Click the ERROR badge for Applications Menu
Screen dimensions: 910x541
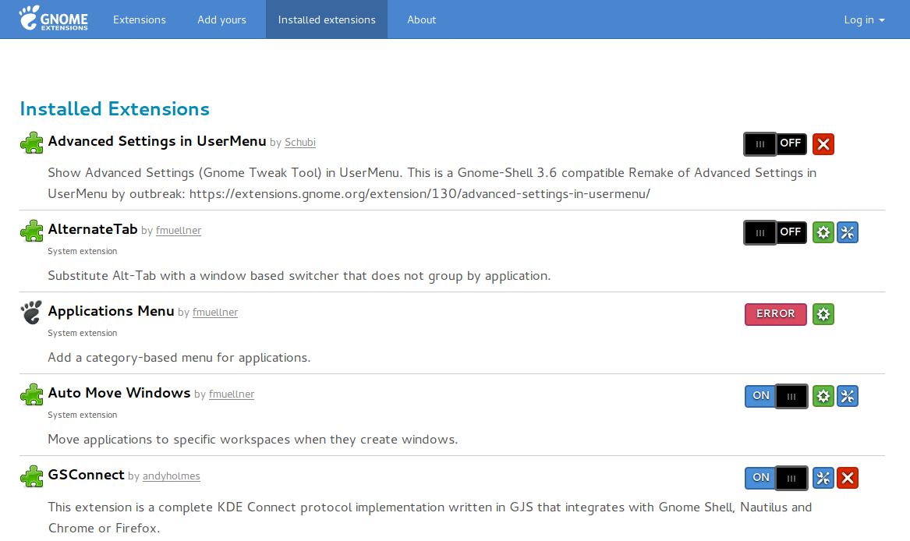[775, 314]
